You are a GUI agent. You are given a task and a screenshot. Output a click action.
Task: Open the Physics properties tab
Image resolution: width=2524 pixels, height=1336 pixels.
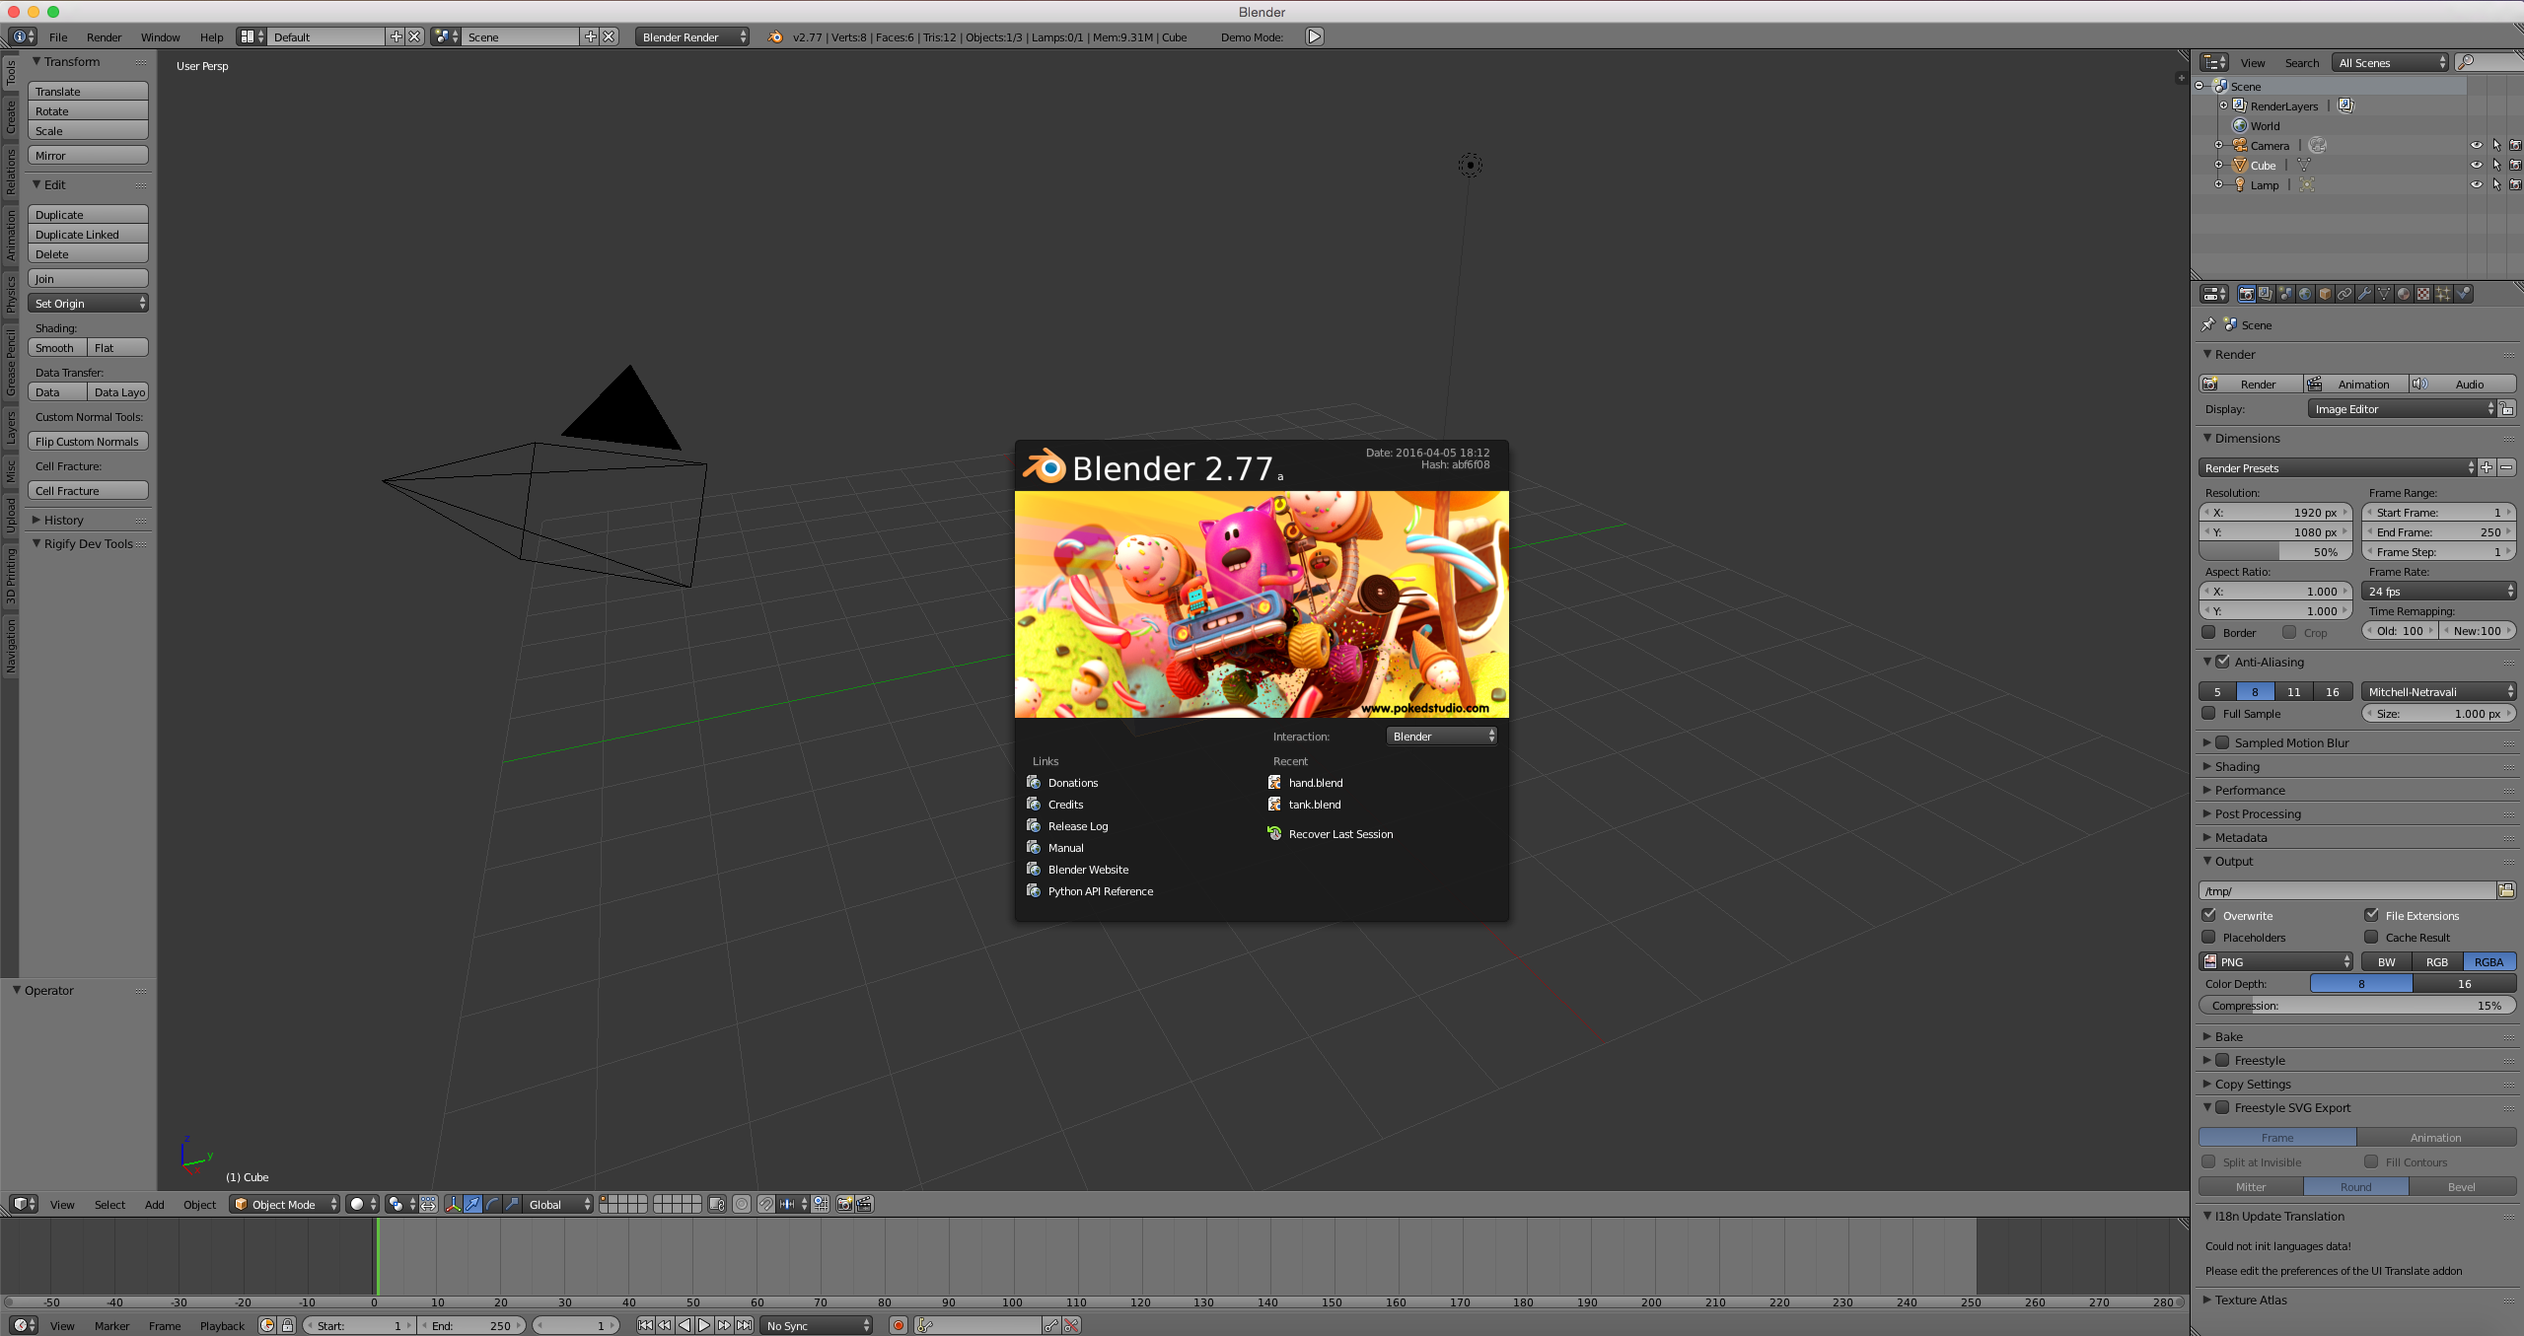(x=2463, y=294)
